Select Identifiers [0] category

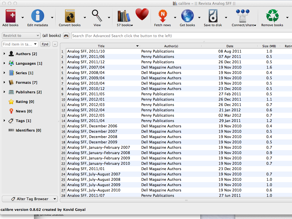pyautogui.click(x=28, y=130)
